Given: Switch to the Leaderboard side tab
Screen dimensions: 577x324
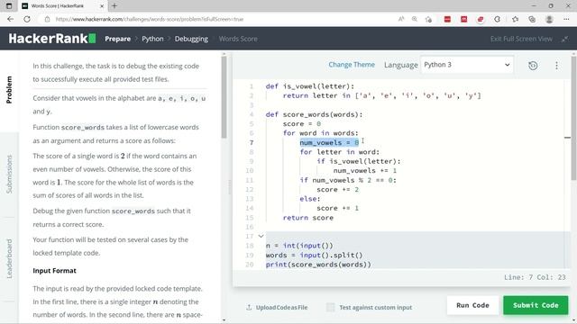Looking at the screenshot, I should [x=9, y=258].
